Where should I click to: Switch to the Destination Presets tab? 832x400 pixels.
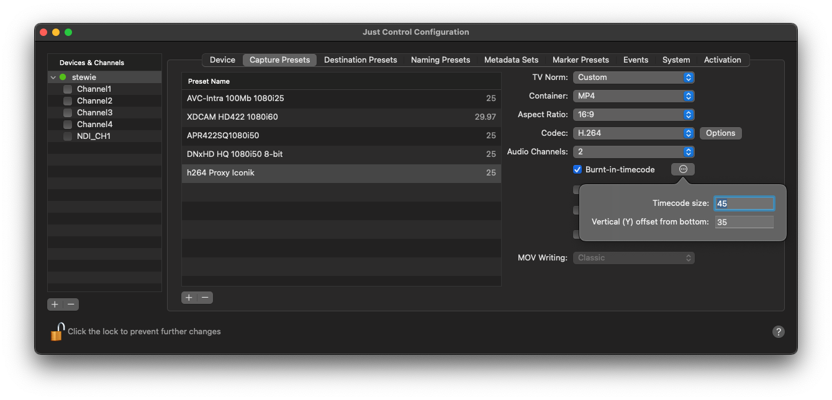[361, 60]
